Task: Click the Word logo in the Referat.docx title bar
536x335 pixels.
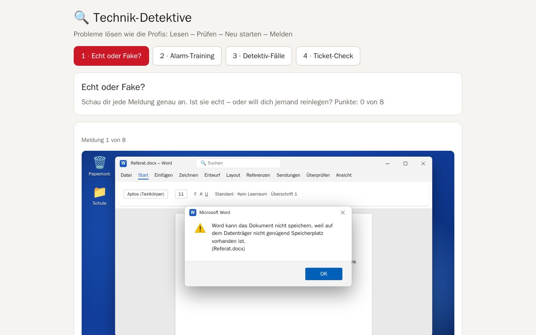Action: [x=123, y=163]
